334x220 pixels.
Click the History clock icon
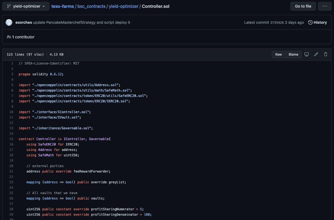pos(310,22)
